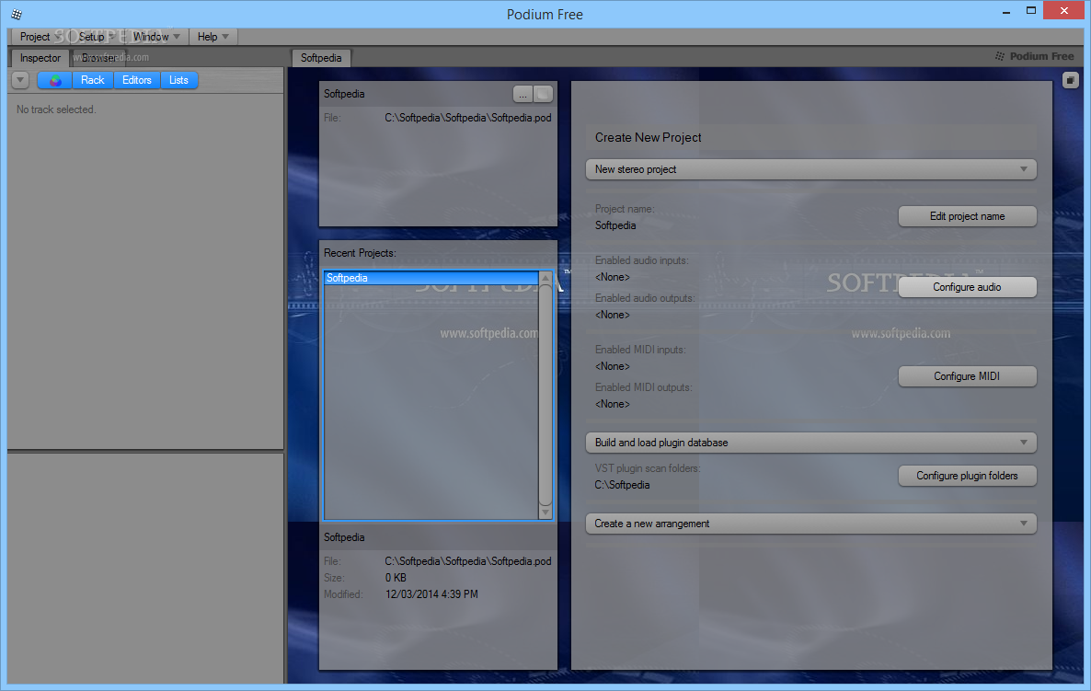Click the Edit project name button
This screenshot has width=1091, height=691.
(x=967, y=216)
